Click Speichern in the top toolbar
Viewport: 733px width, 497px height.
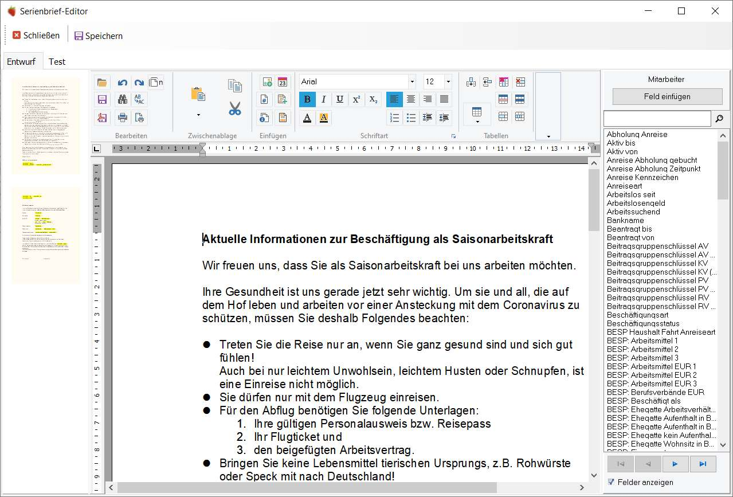click(99, 36)
